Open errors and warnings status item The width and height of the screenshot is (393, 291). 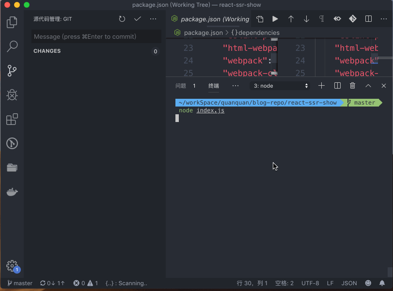(86, 283)
